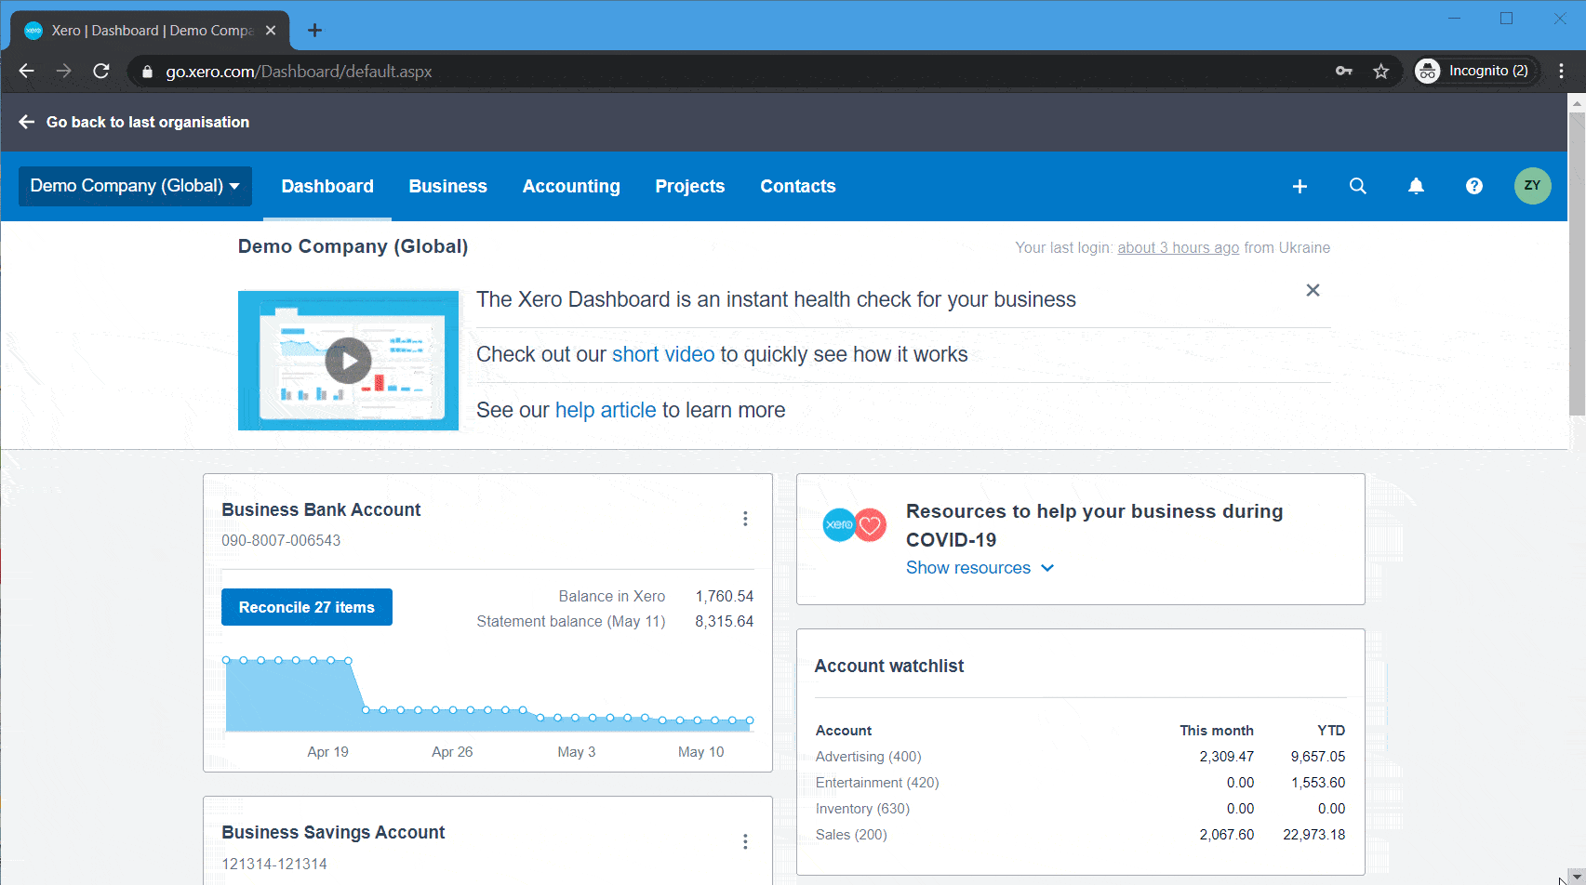Switch to the Projects tab
This screenshot has width=1586, height=885.
tap(690, 186)
